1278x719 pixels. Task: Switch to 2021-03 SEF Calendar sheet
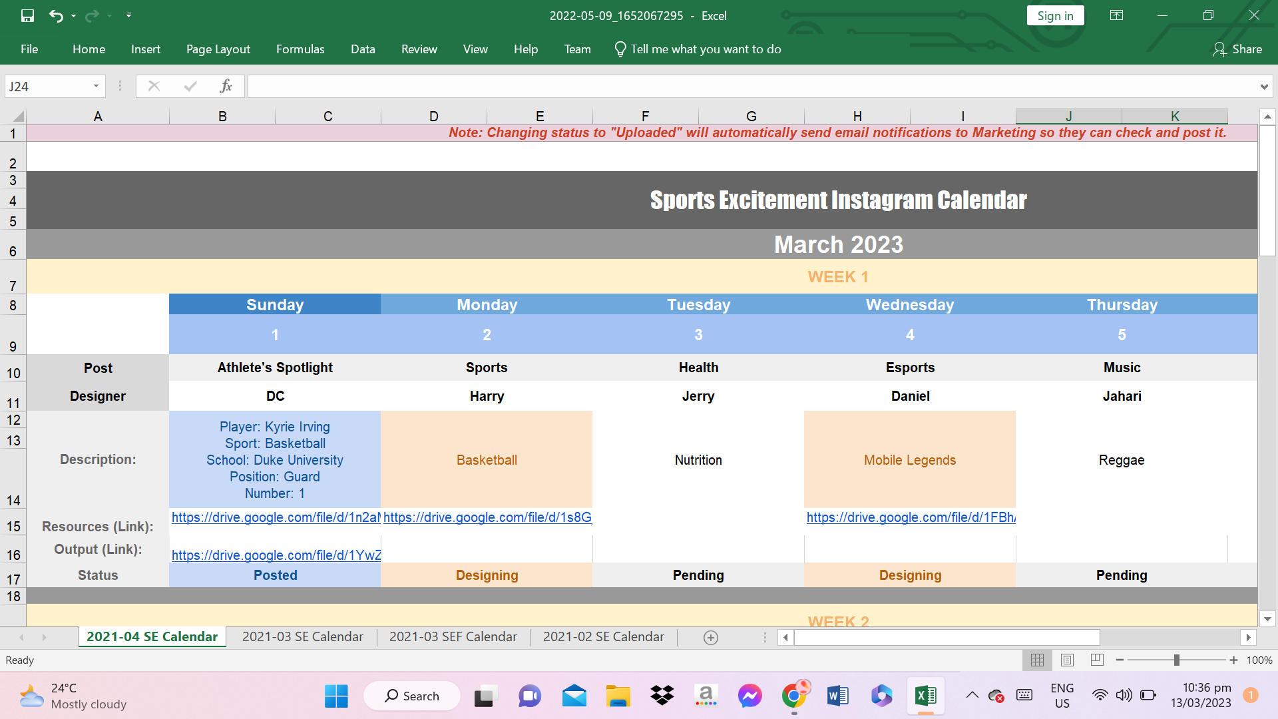point(453,637)
